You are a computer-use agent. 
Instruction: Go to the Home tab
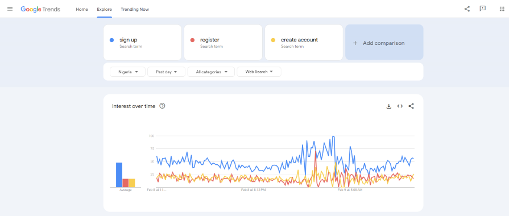pos(82,10)
